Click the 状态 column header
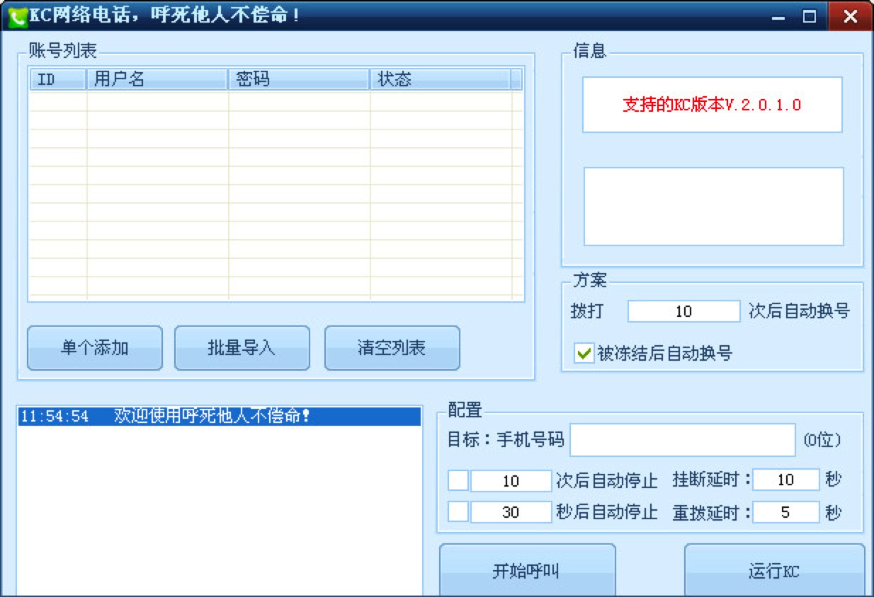Screen dimensions: 874x597 point(441,79)
